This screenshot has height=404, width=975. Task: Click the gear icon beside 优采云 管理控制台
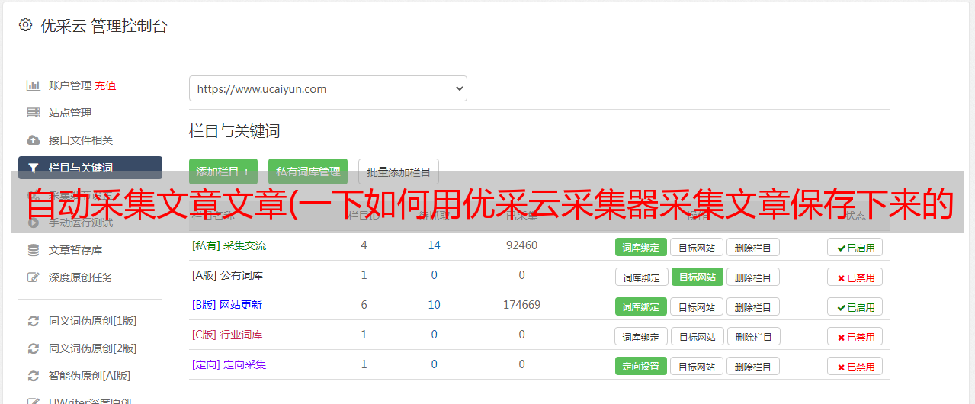[25, 25]
